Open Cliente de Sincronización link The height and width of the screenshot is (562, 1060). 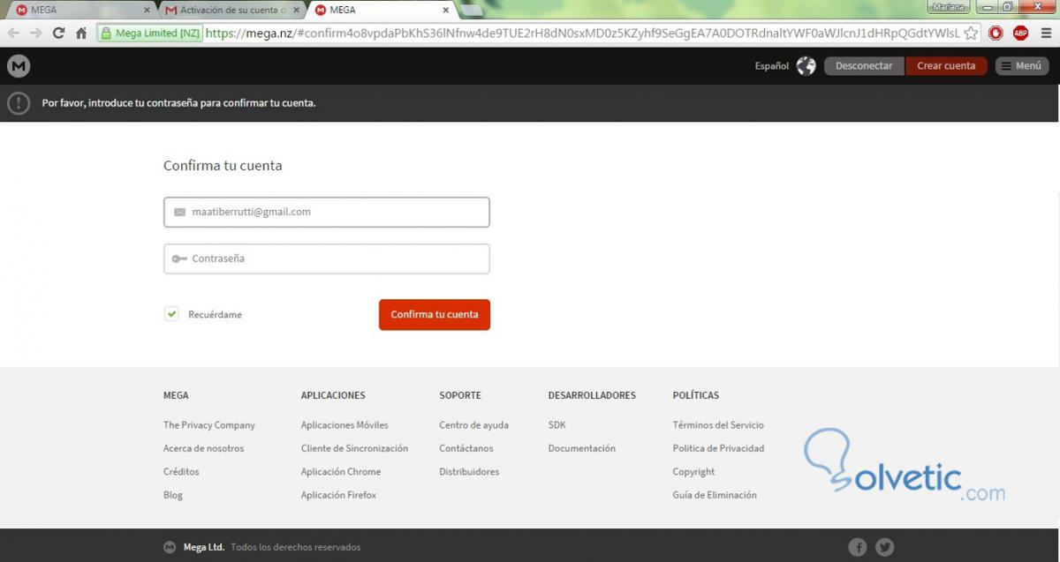point(354,448)
